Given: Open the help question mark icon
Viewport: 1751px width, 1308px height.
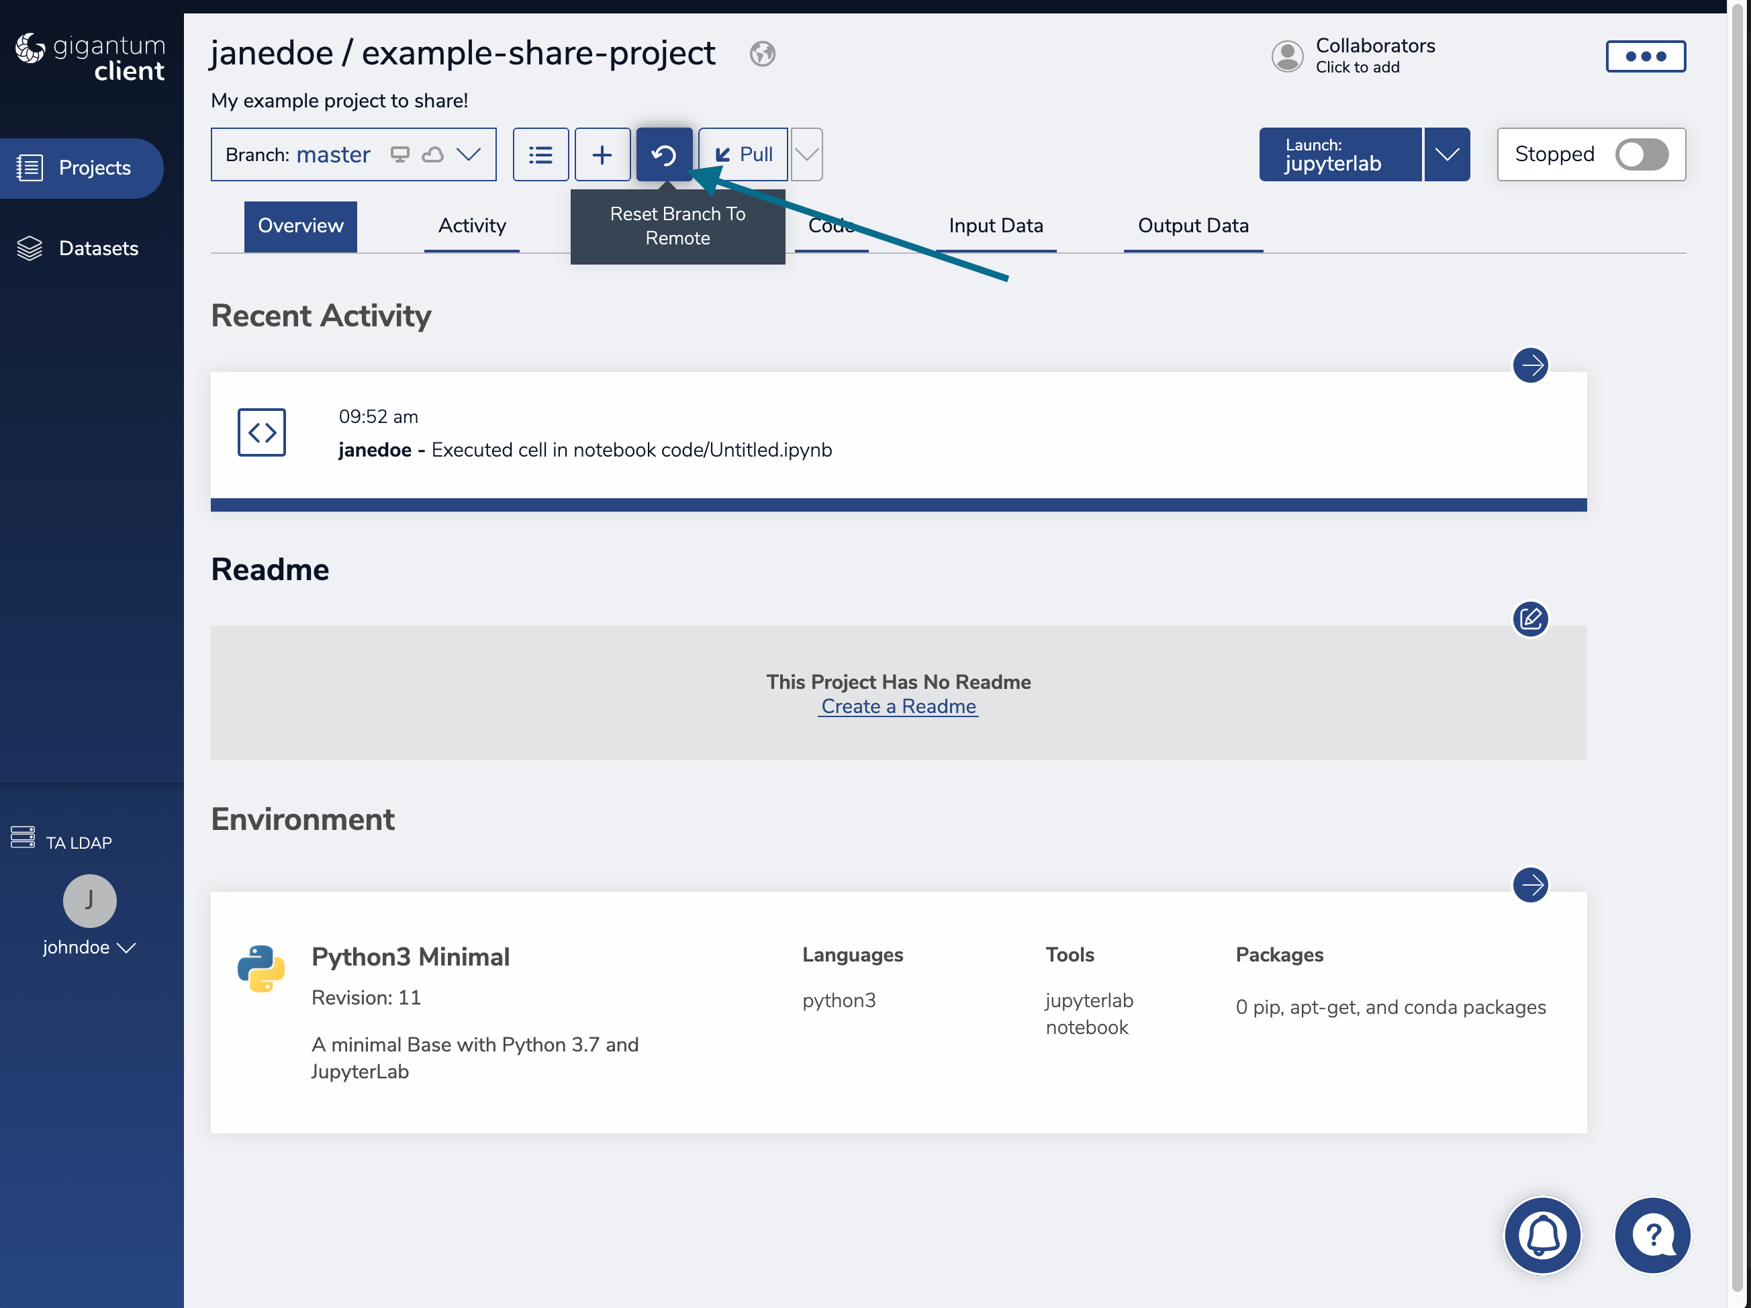Looking at the screenshot, I should coord(1652,1234).
